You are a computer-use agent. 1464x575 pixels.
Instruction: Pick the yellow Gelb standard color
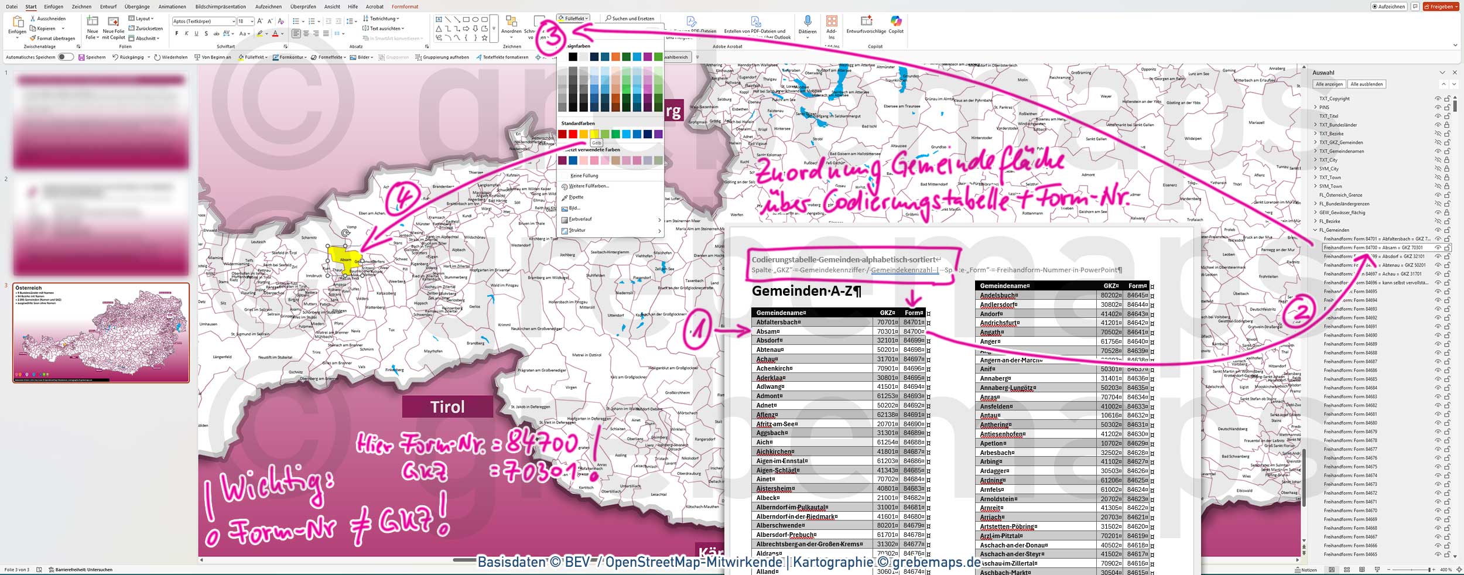(x=594, y=134)
